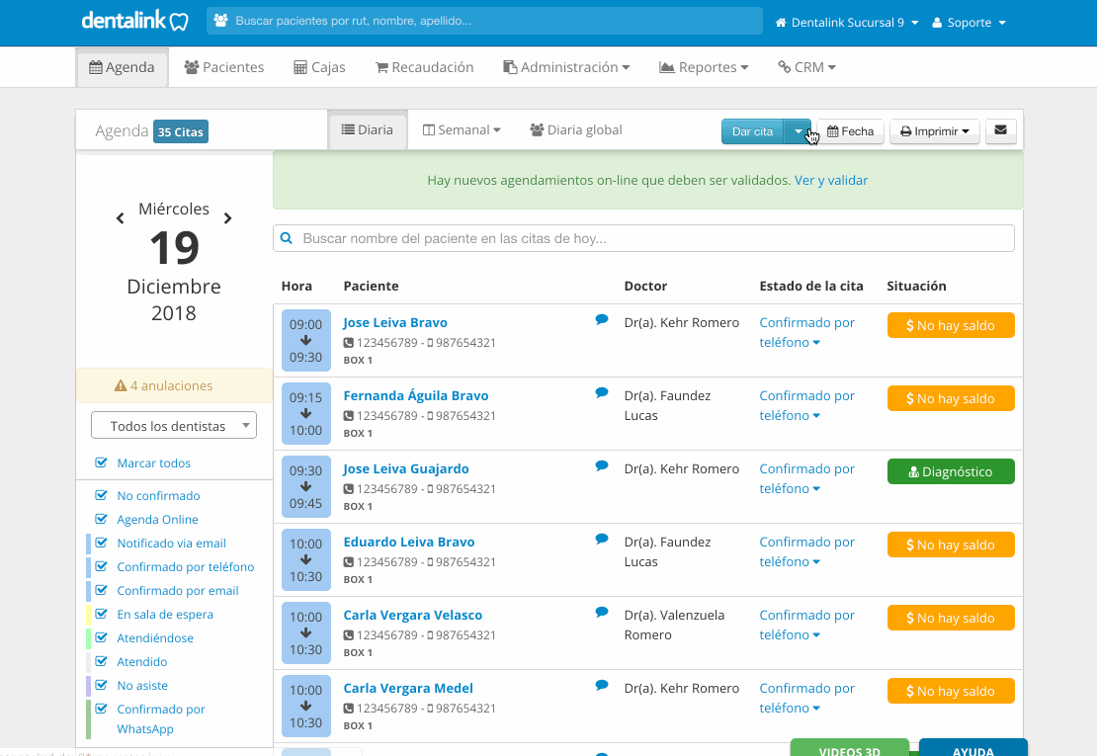Expand the Dar cita arrow dropdown
The width and height of the screenshot is (1097, 756).
point(798,131)
